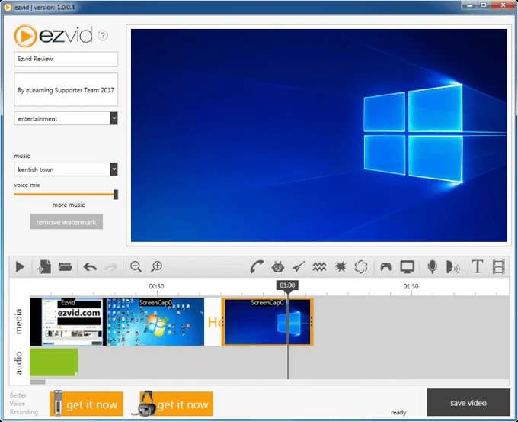The width and height of the screenshot is (518, 422).
Task: Add pictures or video with film icon
Action: (499, 266)
